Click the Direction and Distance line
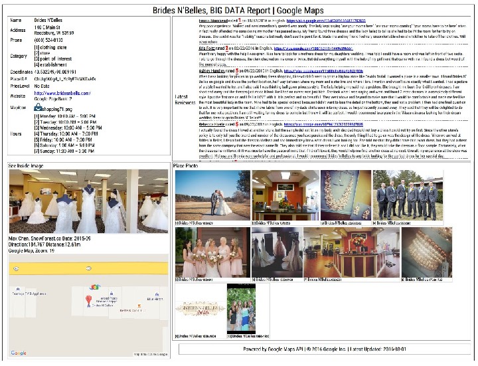Viewport: 478px width, 366px height. coord(44,244)
